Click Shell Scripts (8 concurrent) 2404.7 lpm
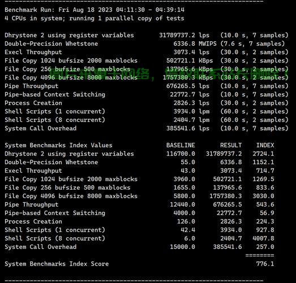Image resolution: width=296 pixels, height=283 pixels. tap(191, 120)
